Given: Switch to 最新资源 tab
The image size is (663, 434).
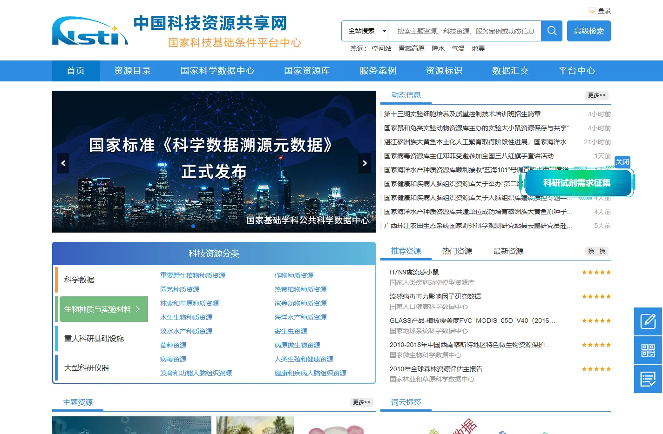Looking at the screenshot, I should pyautogui.click(x=508, y=251).
